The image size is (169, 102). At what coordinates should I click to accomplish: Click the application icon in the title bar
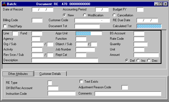coord(4,4)
